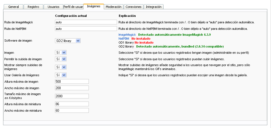The image size is (271, 128).
Task: Click the red 'No instalado' text beside NetPBM
Action: (x=141, y=39)
